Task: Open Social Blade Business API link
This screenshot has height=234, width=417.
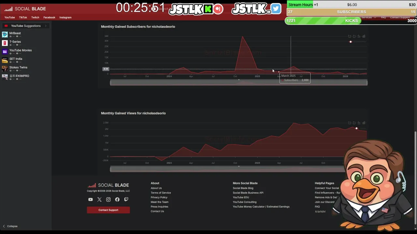Action: pyautogui.click(x=248, y=193)
